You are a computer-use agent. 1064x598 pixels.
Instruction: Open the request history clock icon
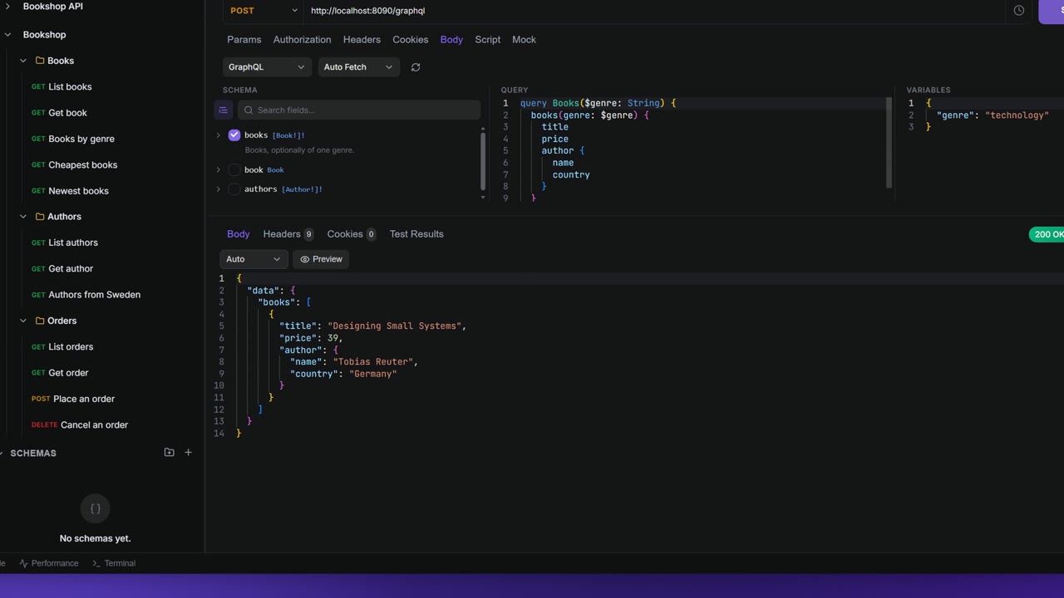point(1018,11)
